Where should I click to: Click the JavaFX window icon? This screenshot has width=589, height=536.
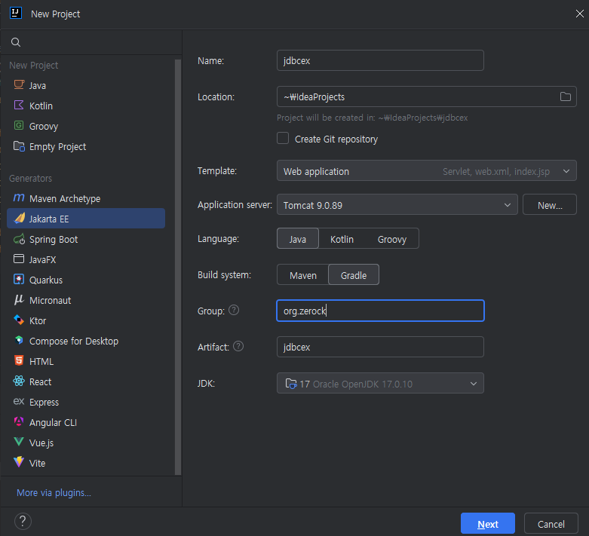click(19, 259)
